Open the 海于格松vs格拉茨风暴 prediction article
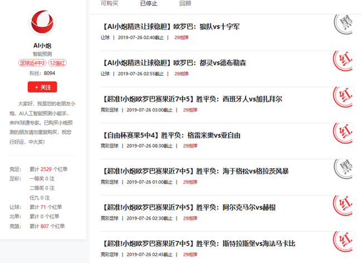The width and height of the screenshot is (362, 263). pos(195,171)
